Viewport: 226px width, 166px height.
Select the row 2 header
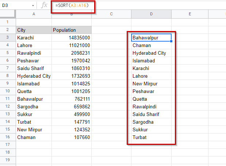point(8,30)
